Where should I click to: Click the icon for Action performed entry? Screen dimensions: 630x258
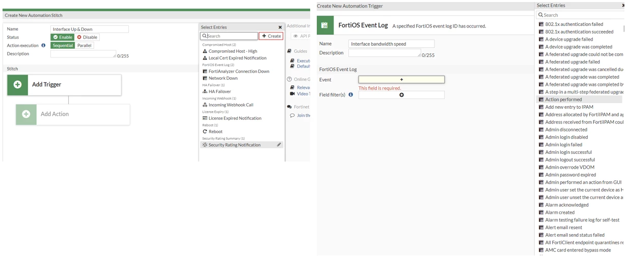(541, 100)
